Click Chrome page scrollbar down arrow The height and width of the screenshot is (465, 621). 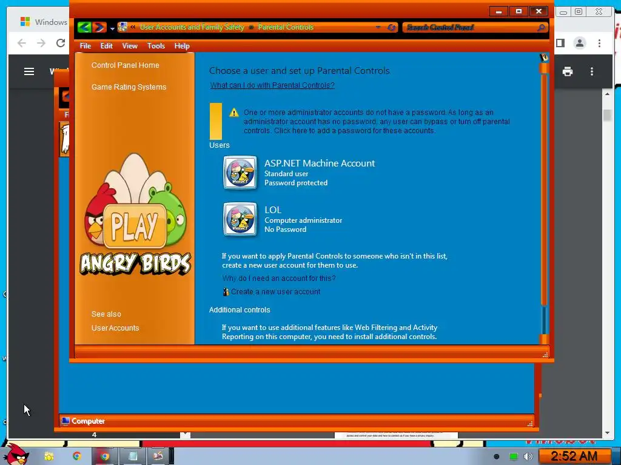coord(607,433)
